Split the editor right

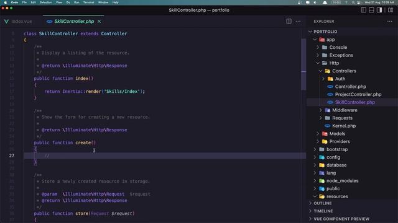[289, 21]
